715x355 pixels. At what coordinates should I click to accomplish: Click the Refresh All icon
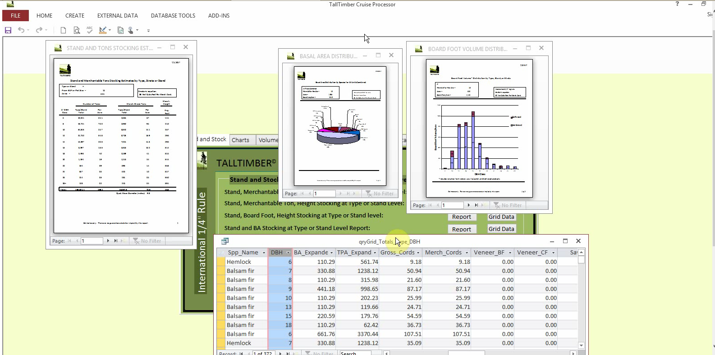pyautogui.click(x=120, y=30)
